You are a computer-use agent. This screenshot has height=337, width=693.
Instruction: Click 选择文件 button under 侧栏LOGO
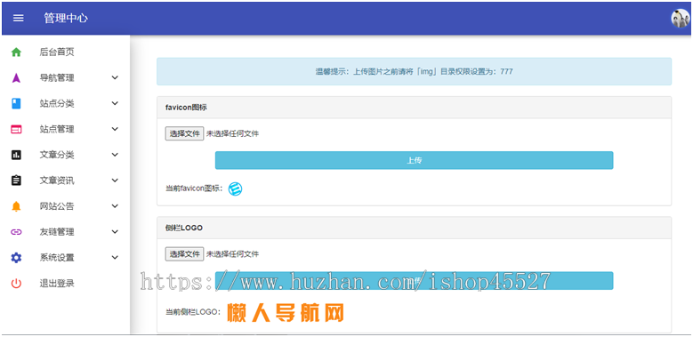coord(184,254)
